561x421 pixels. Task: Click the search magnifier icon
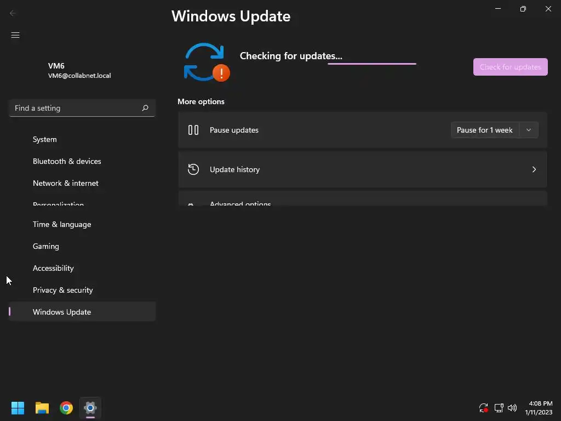[145, 108]
